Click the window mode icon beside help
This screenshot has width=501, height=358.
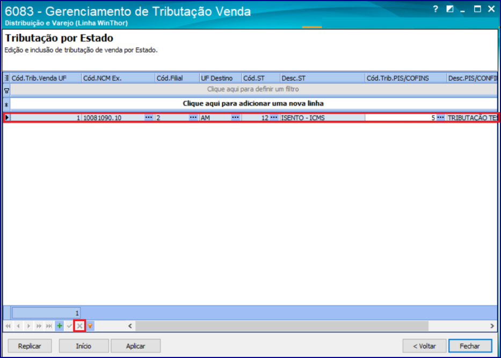pyautogui.click(x=450, y=9)
